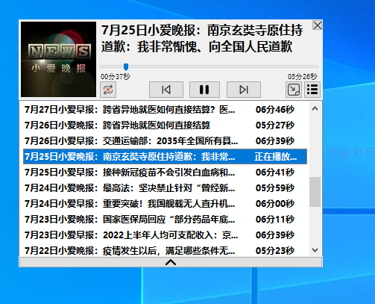Viewport: 375px width, 304px height.
Task: Select 7月24日小爱早报 重要突破 track
Action: tap(165, 204)
